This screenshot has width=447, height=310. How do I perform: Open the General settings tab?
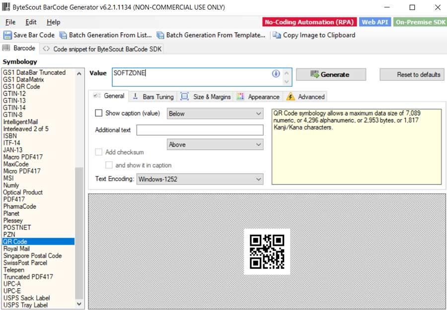click(109, 96)
